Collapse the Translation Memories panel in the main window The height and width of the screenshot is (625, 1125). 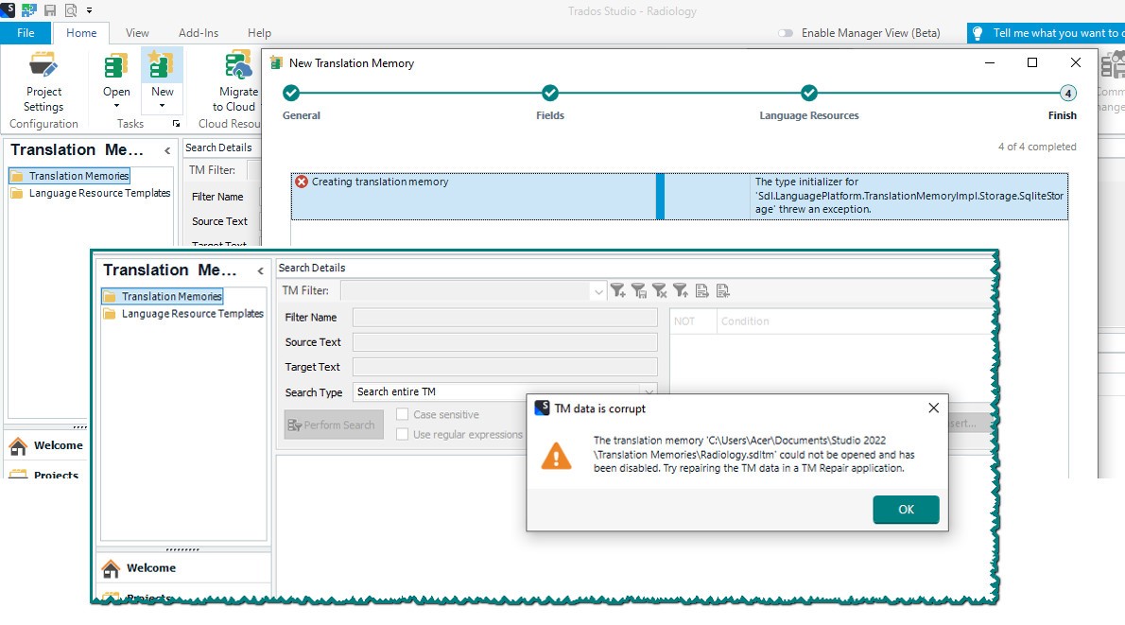tap(167, 150)
